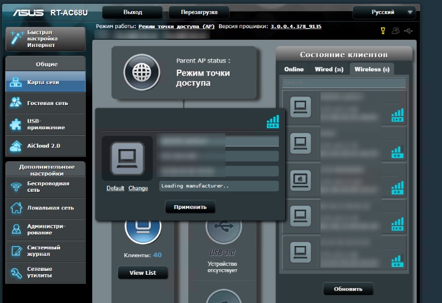
Task: Select the Wireless (5) tab
Action: [372, 69]
